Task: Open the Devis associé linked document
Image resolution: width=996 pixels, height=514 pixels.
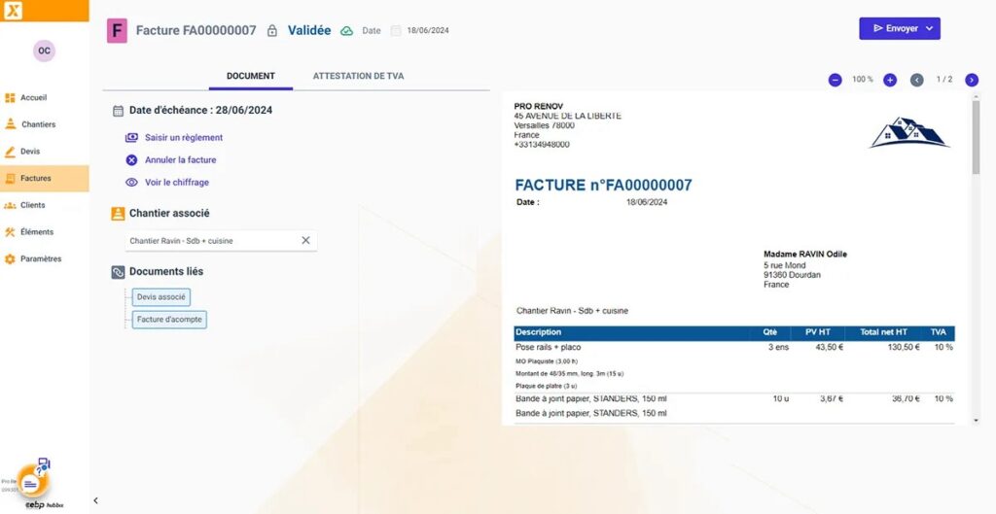Action: [161, 297]
